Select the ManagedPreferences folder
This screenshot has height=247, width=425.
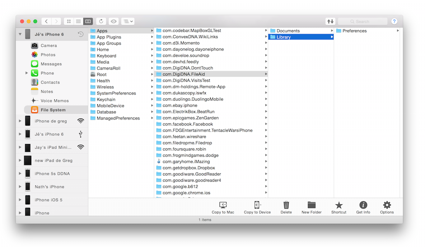121,118
